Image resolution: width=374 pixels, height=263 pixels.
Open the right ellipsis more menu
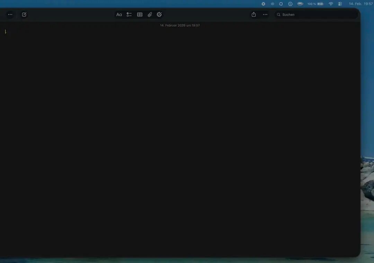(265, 15)
